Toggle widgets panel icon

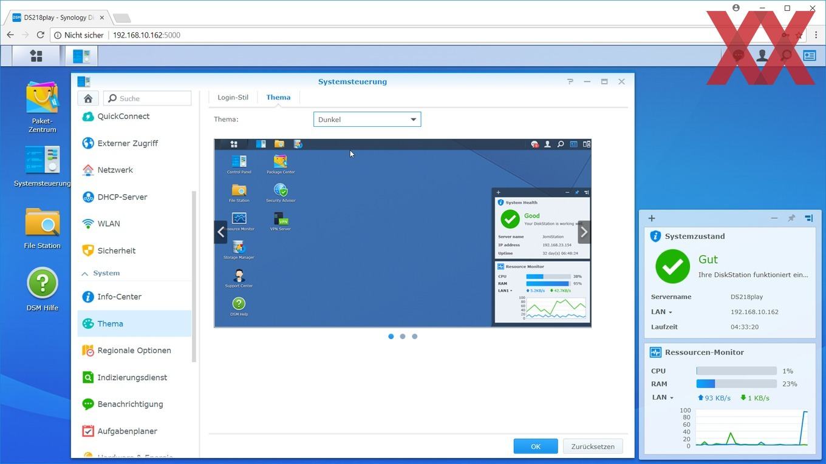pyautogui.click(x=810, y=56)
